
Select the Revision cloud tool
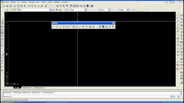pos(77,27)
